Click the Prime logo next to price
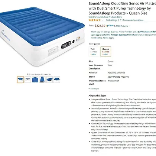Screen dimensions: 156x156 pos(110,26)
